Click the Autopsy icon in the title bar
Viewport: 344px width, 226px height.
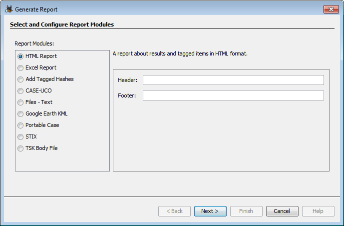pos(8,9)
